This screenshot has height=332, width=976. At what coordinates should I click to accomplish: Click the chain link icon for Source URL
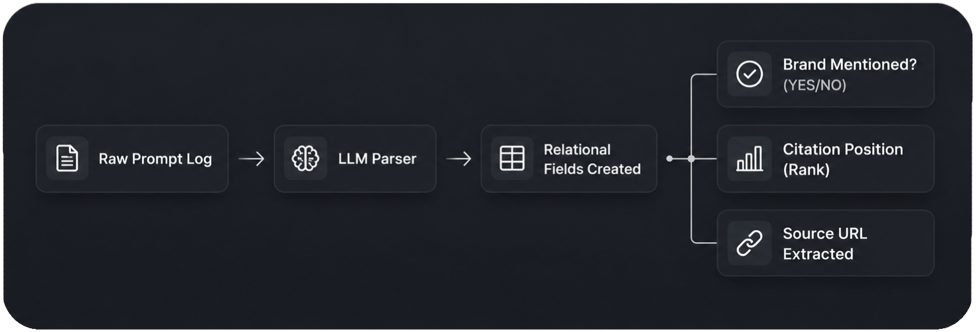click(x=749, y=243)
